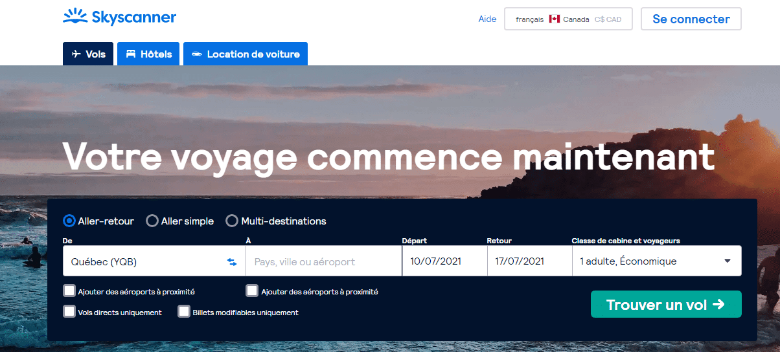
Task: Focus the destination airport input field
Action: [324, 261]
